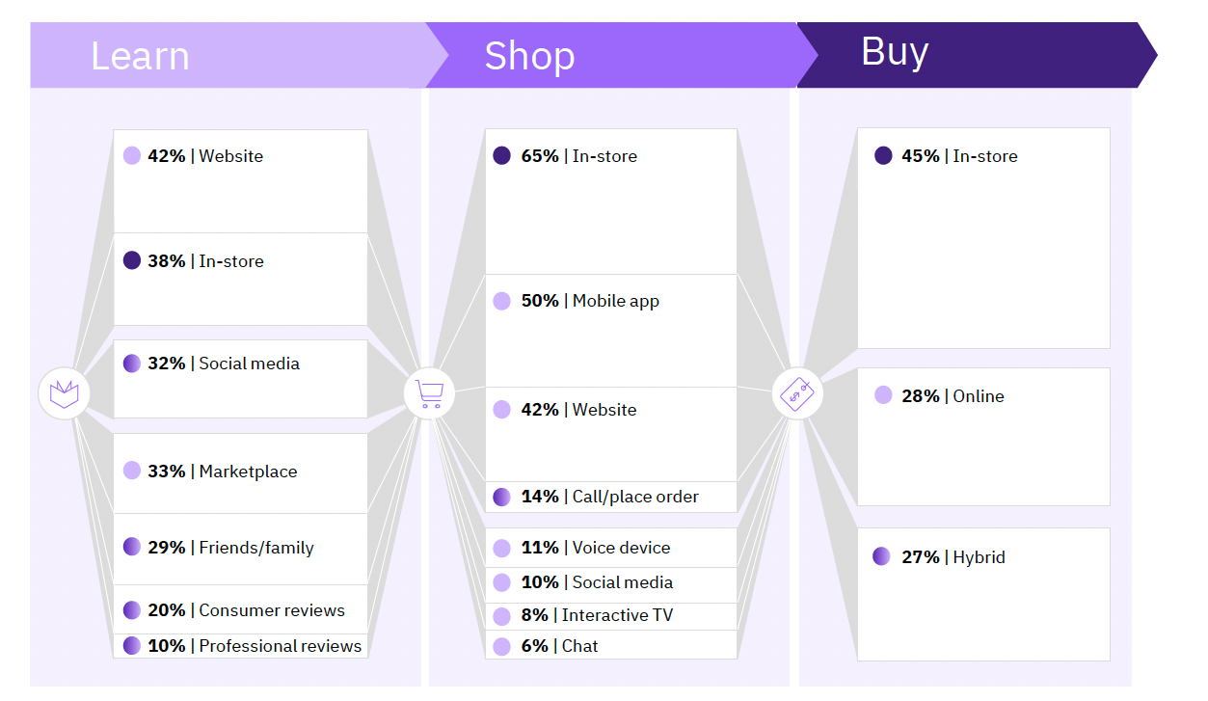
Task: Click the Shop stage shopping cart icon
Action: coord(429,393)
